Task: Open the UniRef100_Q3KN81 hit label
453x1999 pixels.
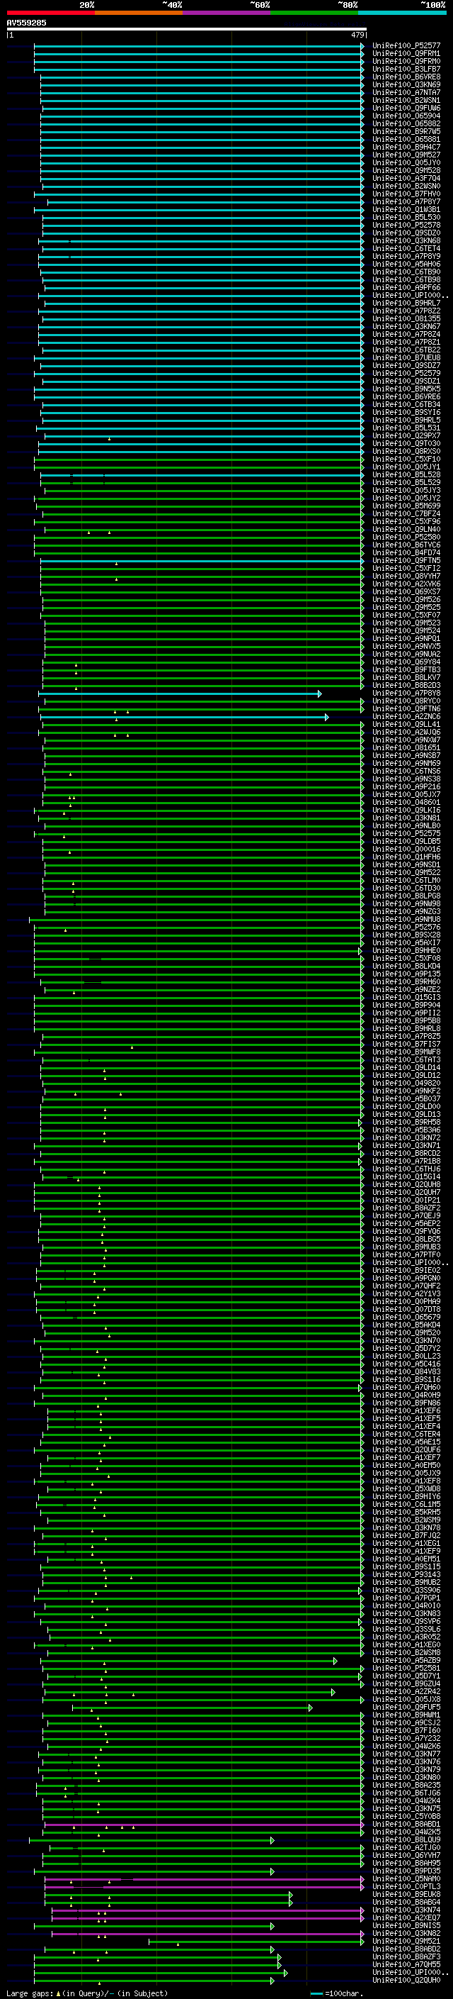Action: (x=406, y=818)
